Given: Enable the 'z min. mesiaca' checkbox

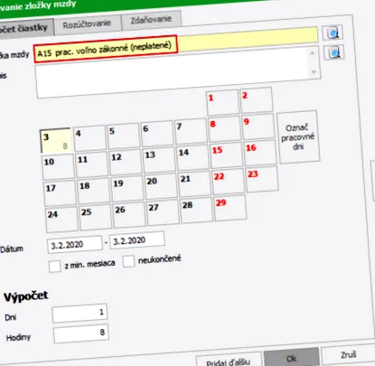Looking at the screenshot, I should pos(54,267).
